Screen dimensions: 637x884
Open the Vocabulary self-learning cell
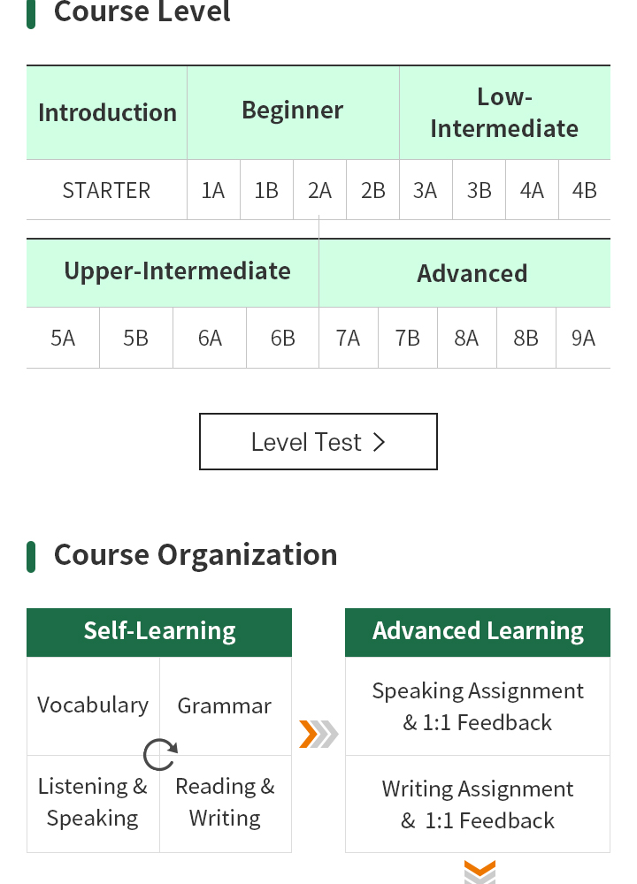coord(93,705)
